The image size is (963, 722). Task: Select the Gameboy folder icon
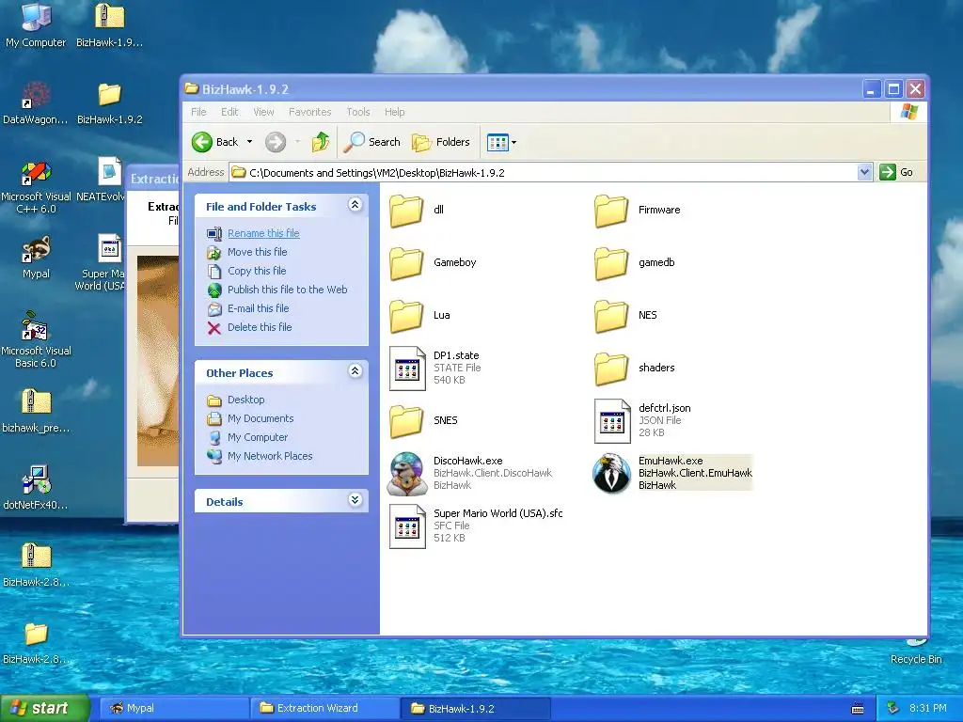pyautogui.click(x=406, y=263)
